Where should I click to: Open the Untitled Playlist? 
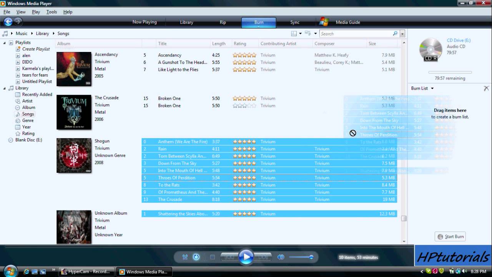[x=37, y=82]
